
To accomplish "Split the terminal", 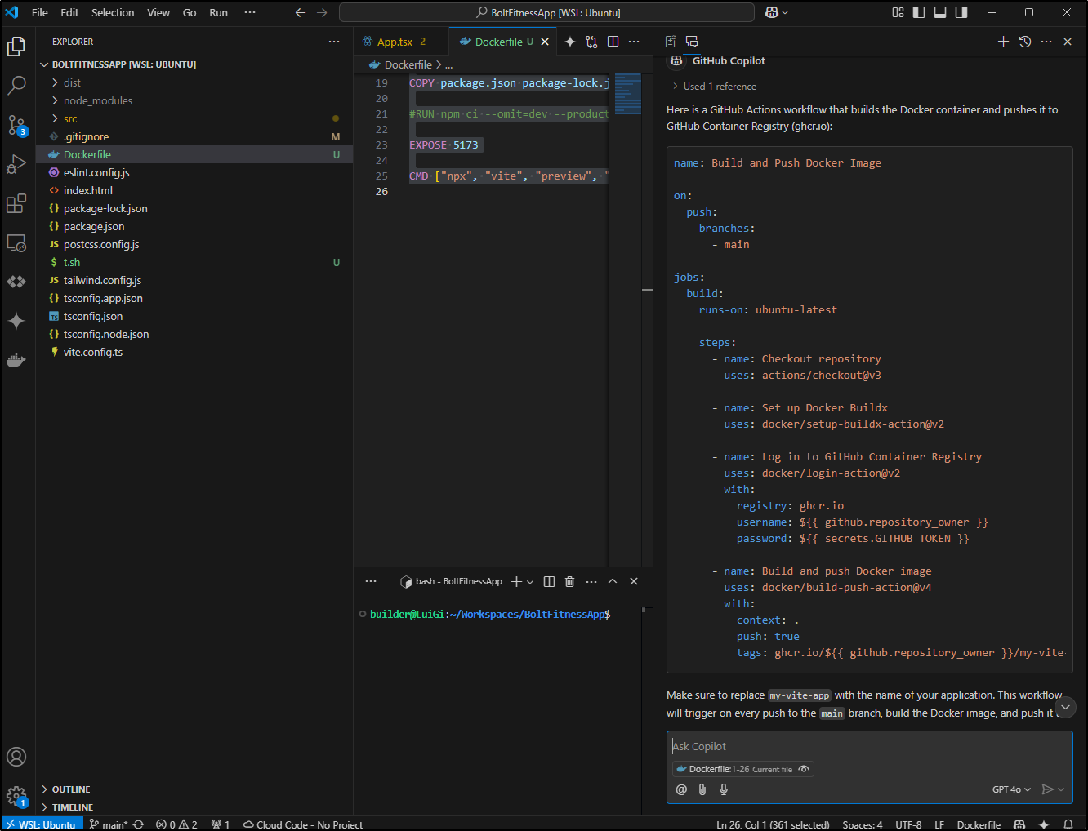I will pyautogui.click(x=549, y=581).
